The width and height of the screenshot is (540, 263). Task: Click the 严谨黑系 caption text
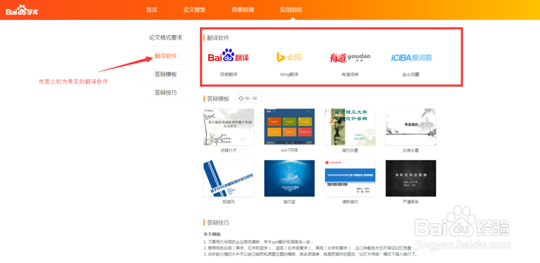(411, 202)
